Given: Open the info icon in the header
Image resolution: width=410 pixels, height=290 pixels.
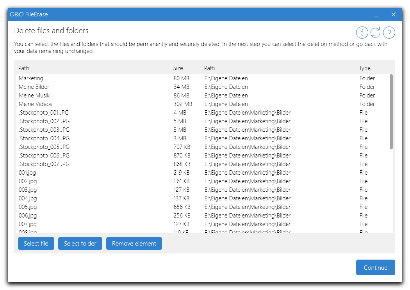Looking at the screenshot, I should [362, 33].
